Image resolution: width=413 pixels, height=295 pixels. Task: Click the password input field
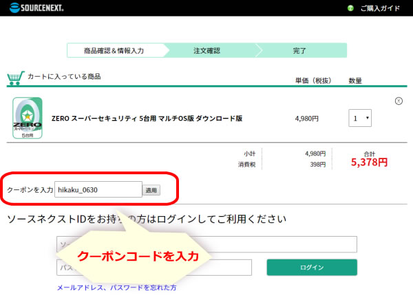(x=154, y=268)
